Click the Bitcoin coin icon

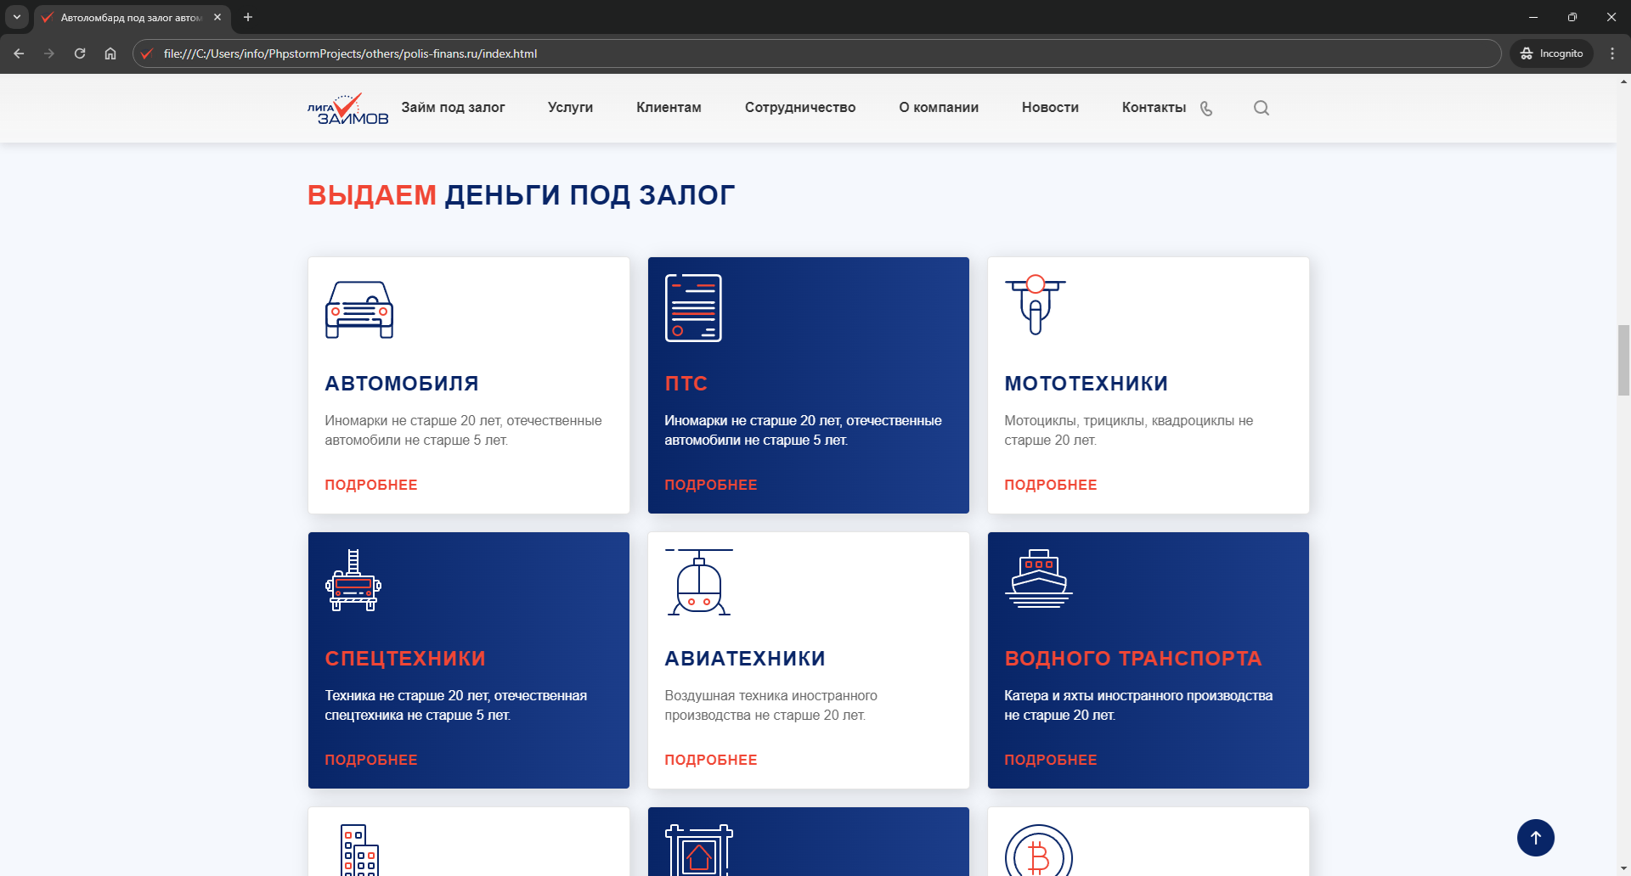coord(1038,853)
